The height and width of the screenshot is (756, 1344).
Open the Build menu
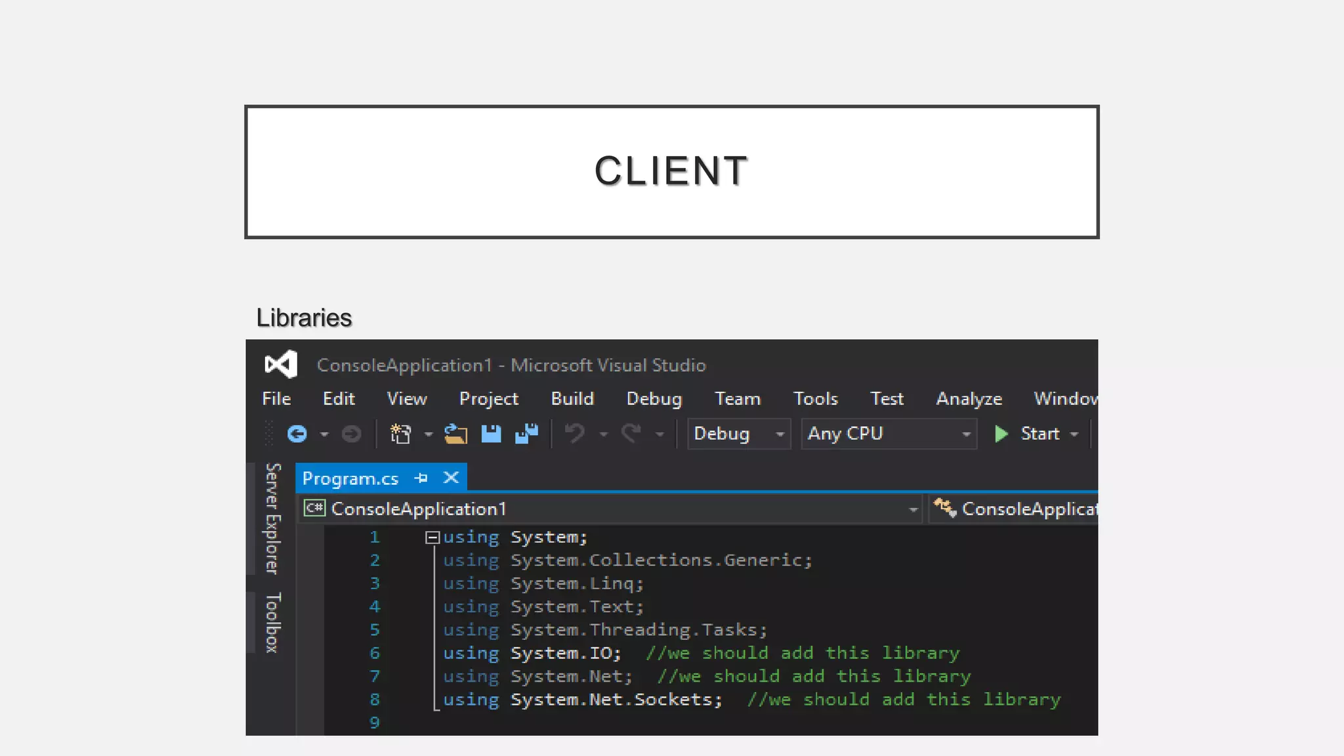tap(572, 399)
